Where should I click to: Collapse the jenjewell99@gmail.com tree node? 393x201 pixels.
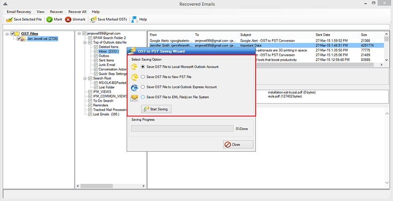click(x=79, y=33)
